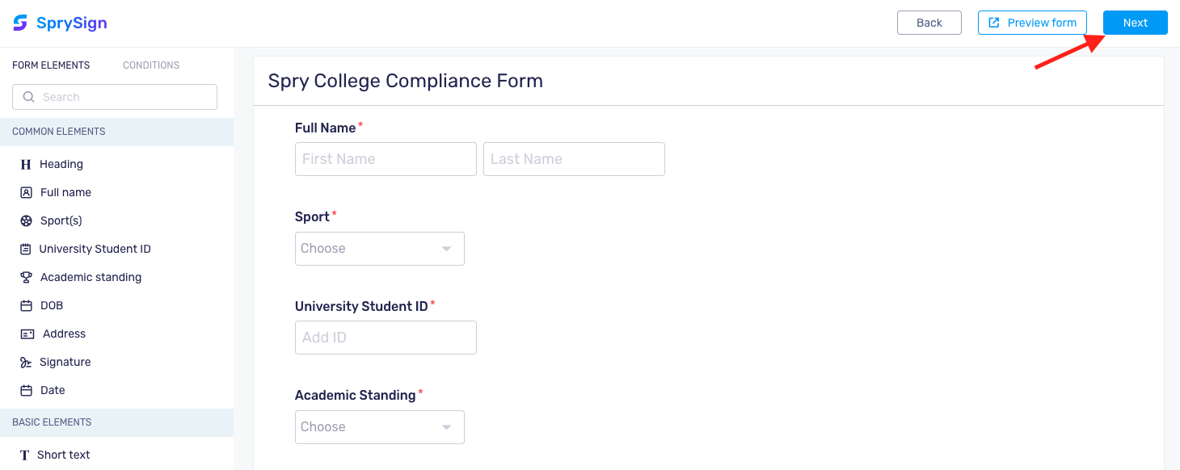
Task: Select the Short text T icon
Action: 25,455
